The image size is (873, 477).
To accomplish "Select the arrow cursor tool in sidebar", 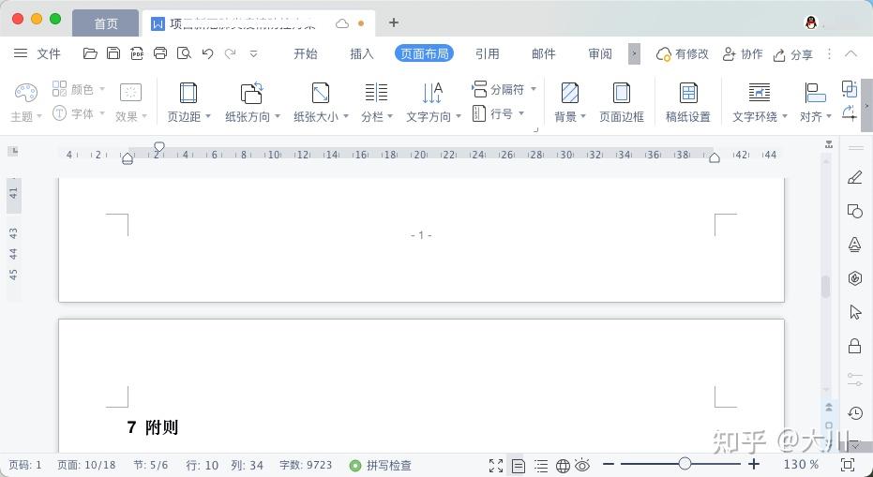I will pyautogui.click(x=855, y=312).
